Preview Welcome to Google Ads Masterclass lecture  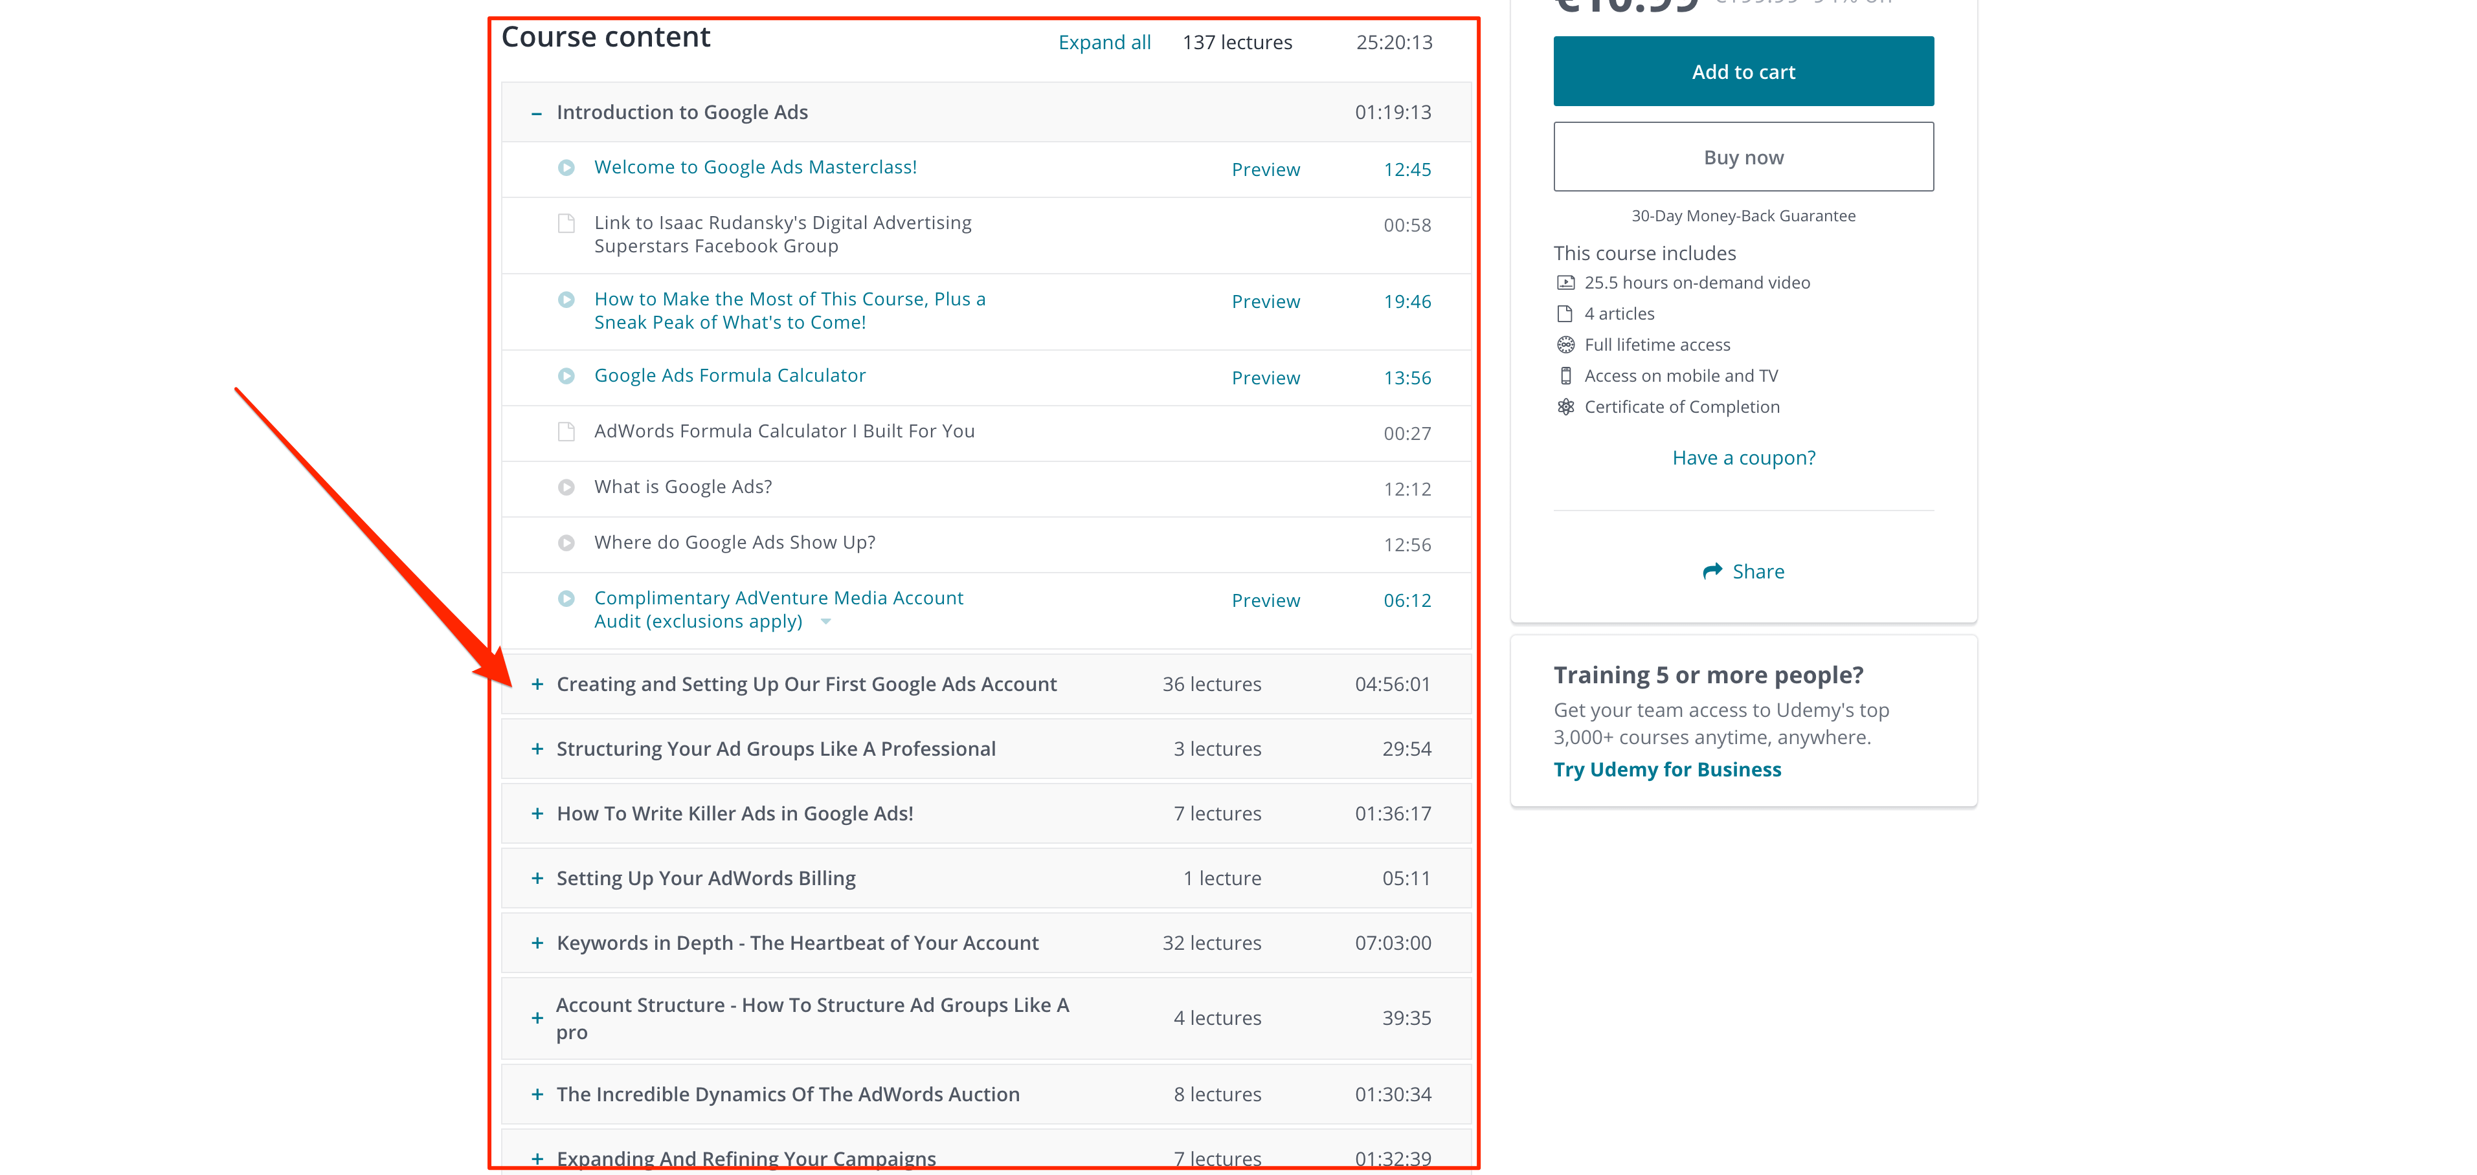1266,169
